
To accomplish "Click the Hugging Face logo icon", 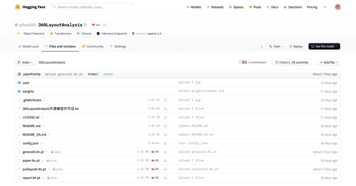I will 17,7.
